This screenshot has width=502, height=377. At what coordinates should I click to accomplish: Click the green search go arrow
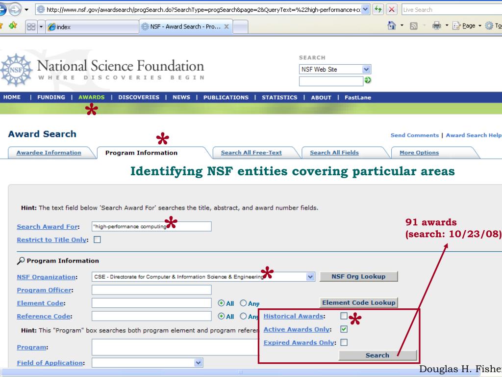pos(368,80)
